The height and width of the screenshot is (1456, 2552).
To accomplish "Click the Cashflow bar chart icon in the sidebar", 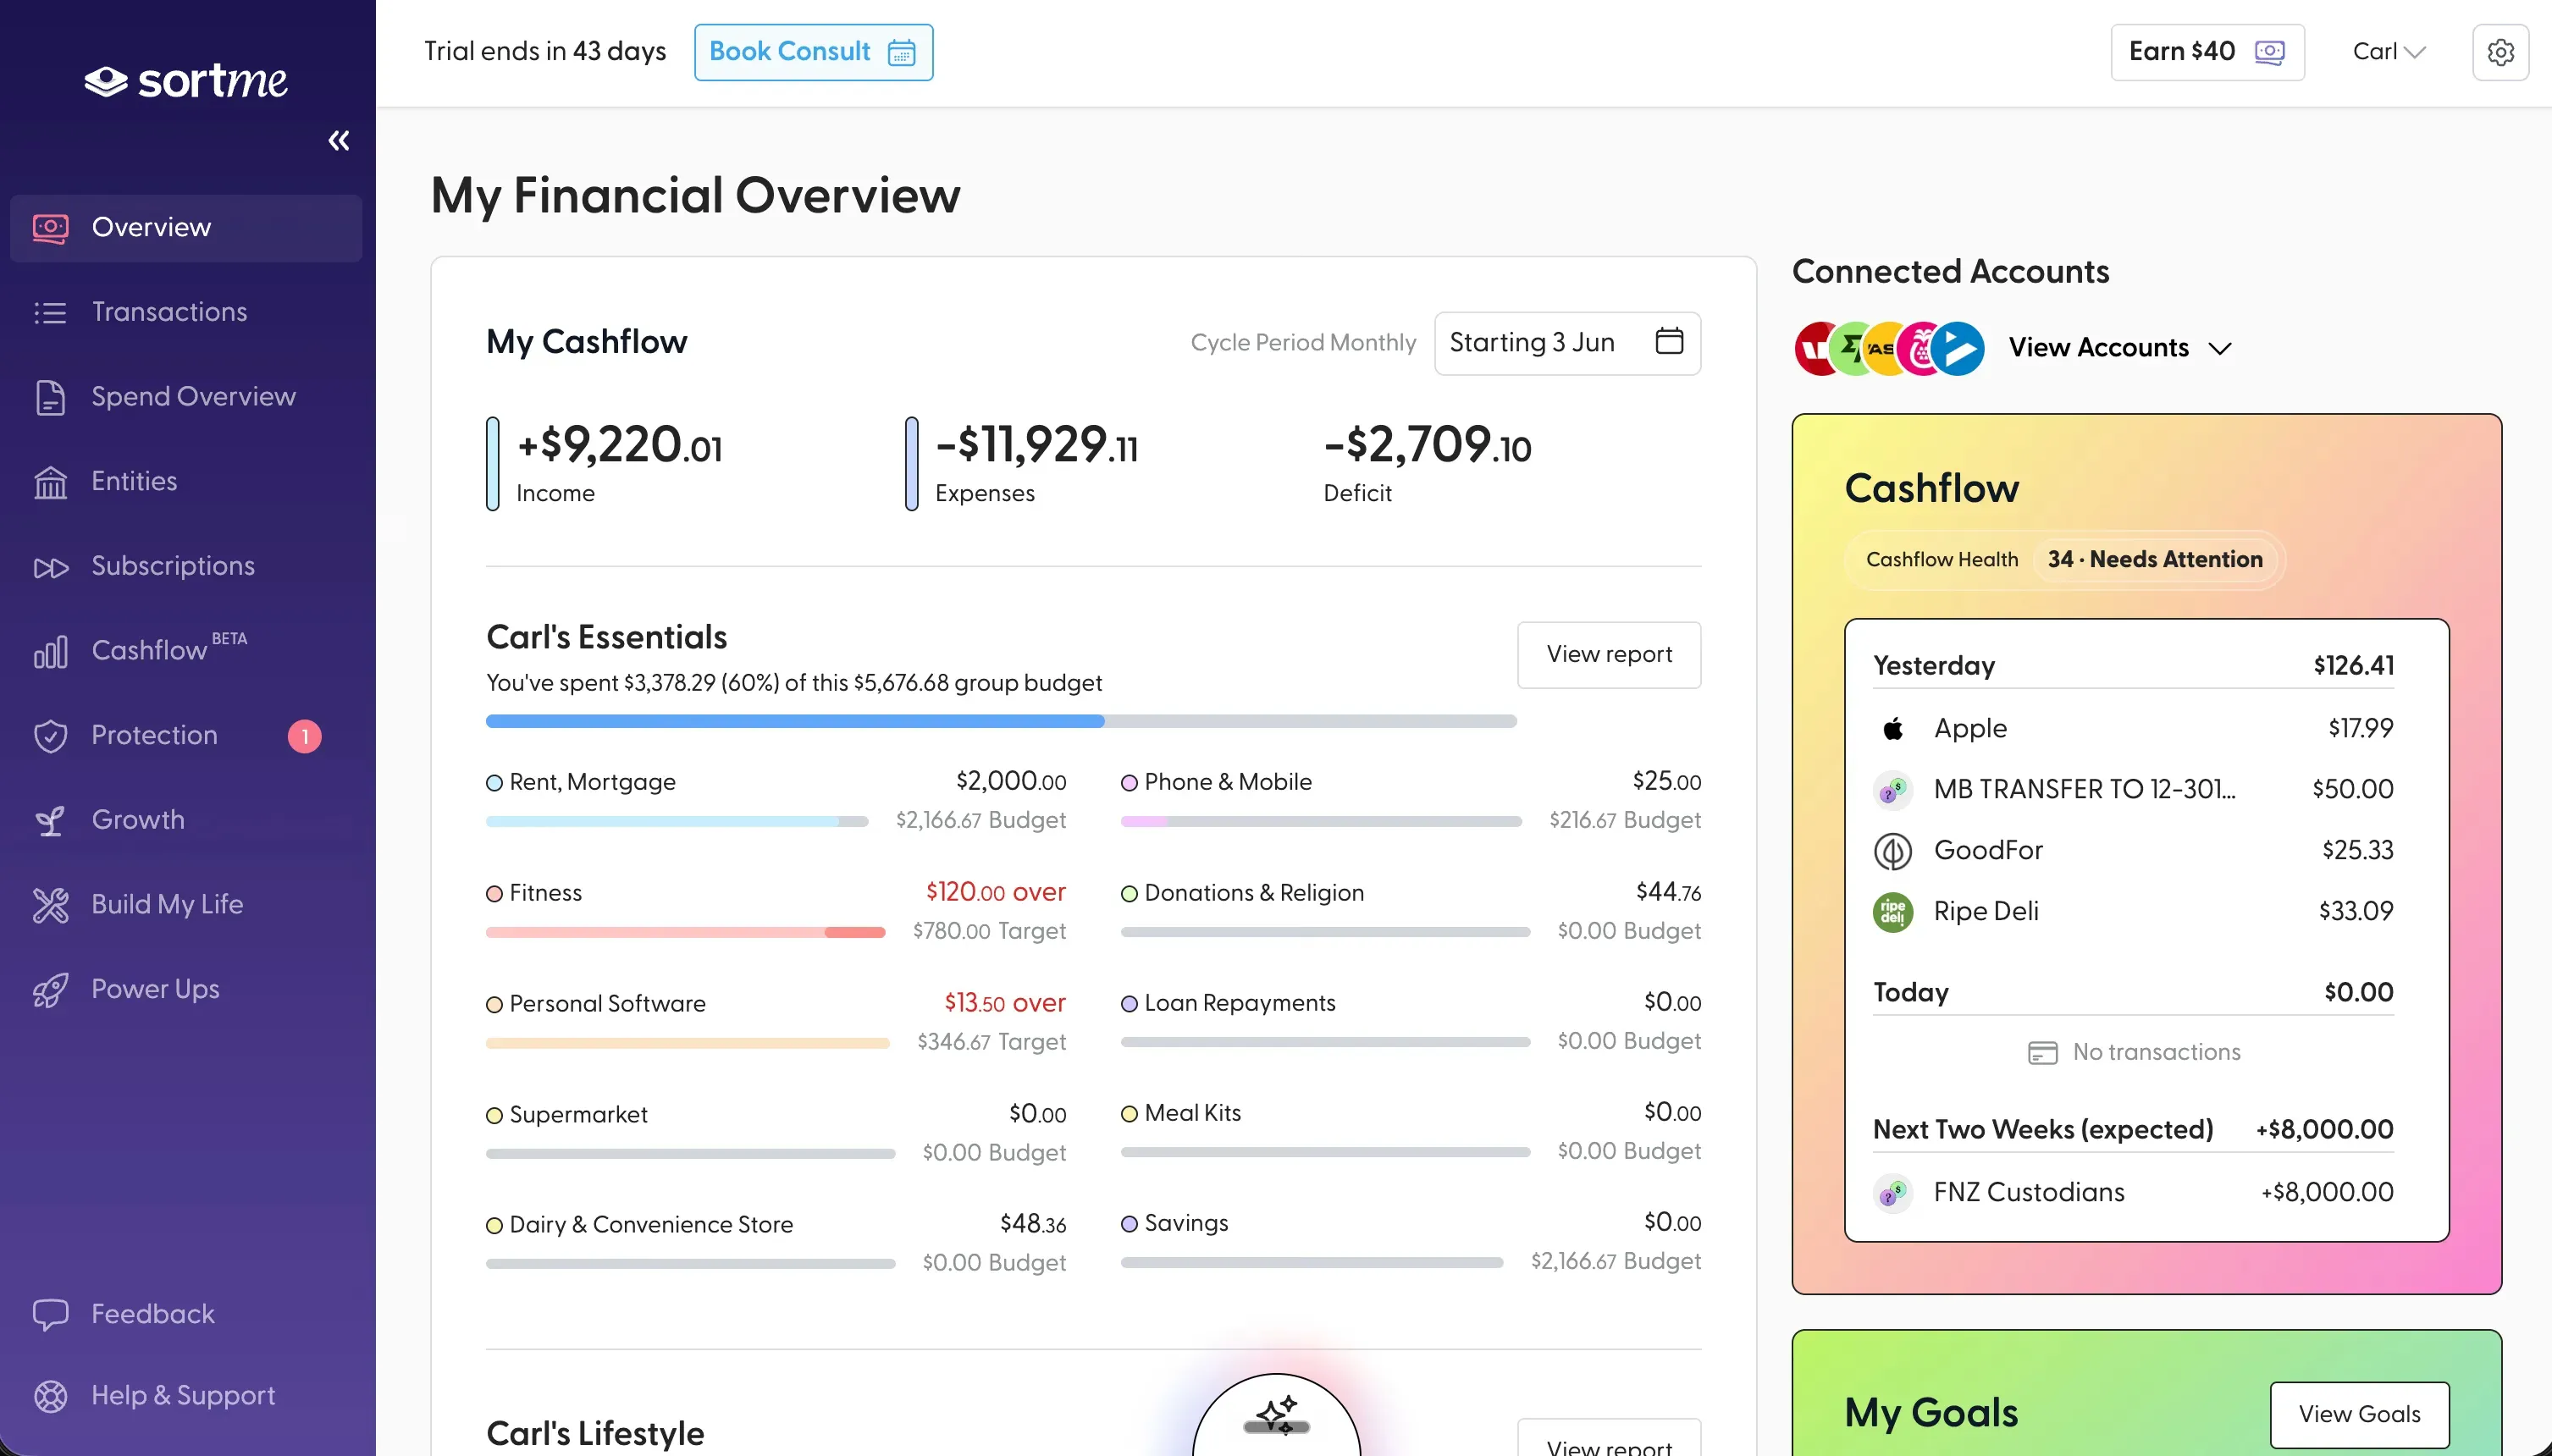I will (50, 652).
